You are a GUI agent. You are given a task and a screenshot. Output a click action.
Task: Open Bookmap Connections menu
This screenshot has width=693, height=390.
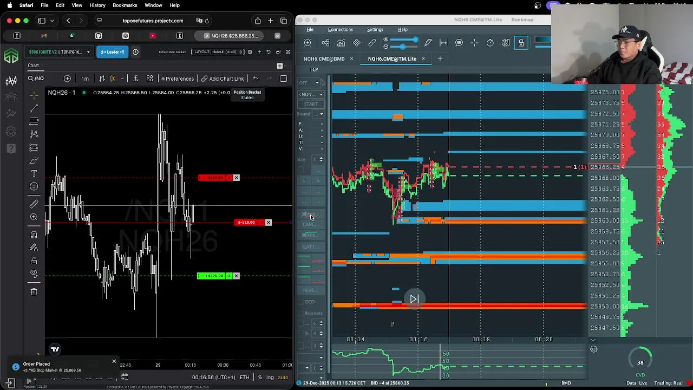[340, 30]
